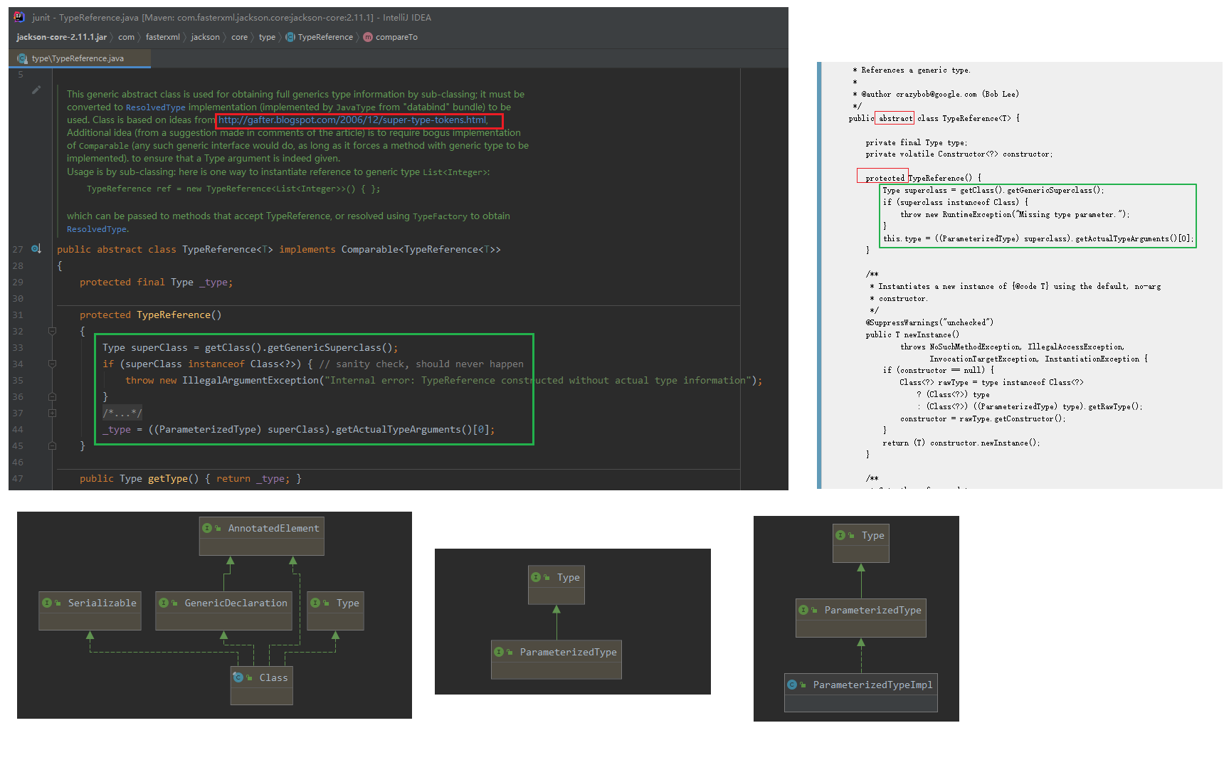Image resolution: width=1224 pixels, height=760 pixels.
Task: Click the pencil icon to toggle rendered doc
Action: tap(36, 90)
